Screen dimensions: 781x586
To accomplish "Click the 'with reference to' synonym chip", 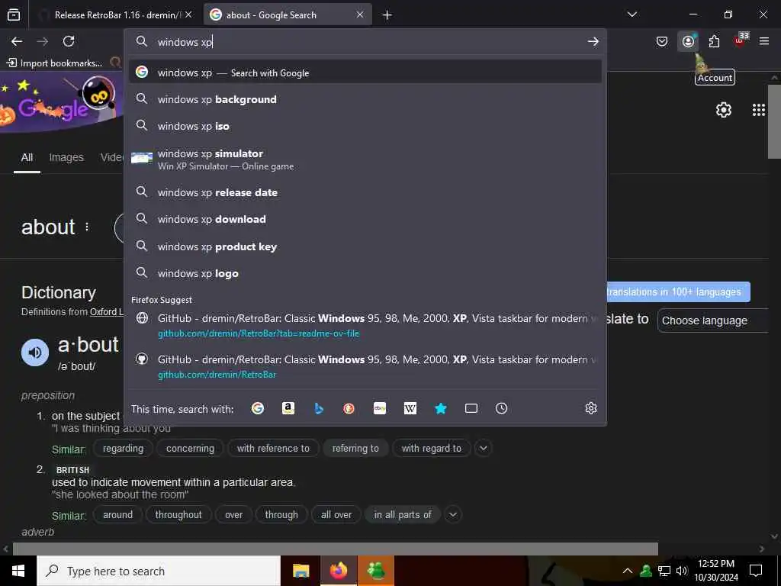I will click(x=273, y=448).
